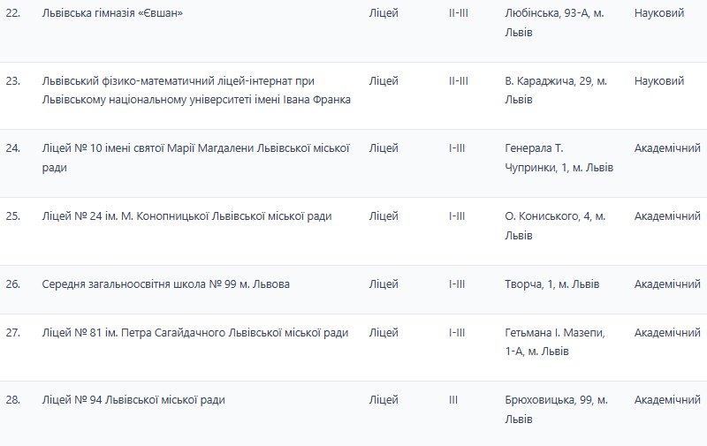Click the address Генерала Т. Чупринки, 1
Viewport: 707px width, 446px height.
point(558,157)
